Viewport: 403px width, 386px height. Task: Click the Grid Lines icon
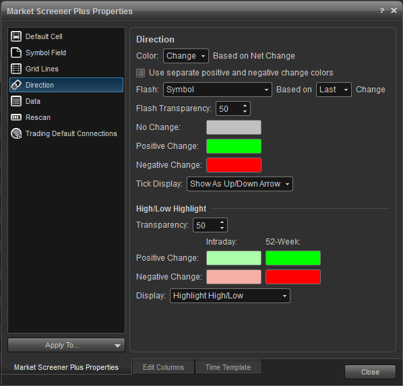pos(16,69)
